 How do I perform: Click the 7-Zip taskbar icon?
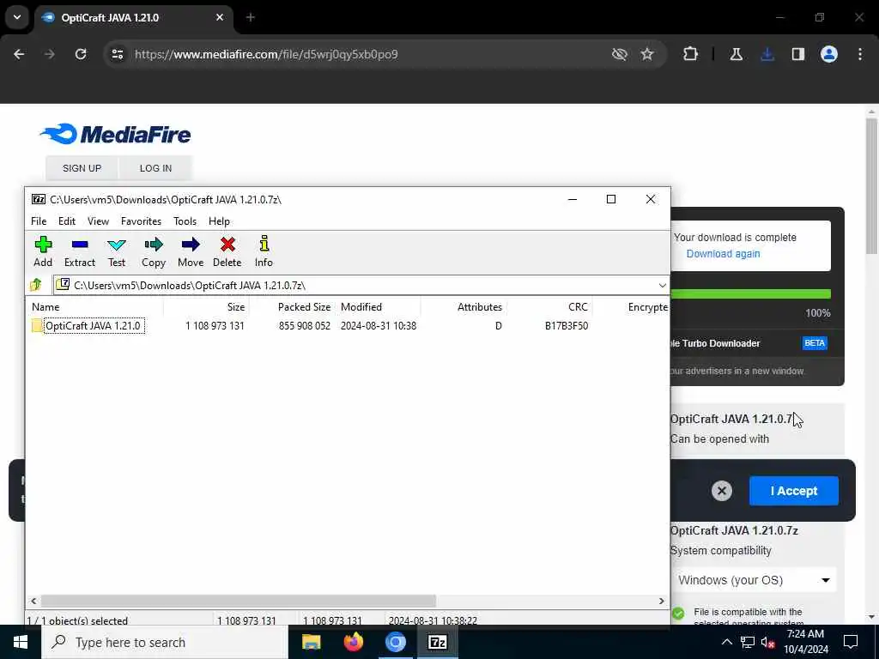click(437, 642)
